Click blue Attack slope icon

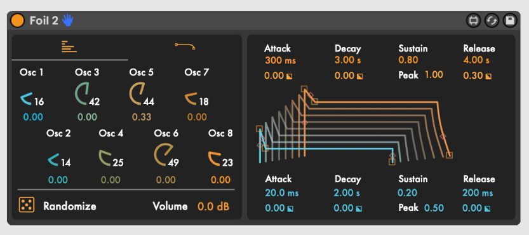pyautogui.click(x=290, y=209)
